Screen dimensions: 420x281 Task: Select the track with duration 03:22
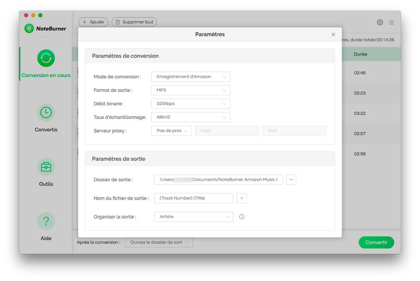tap(360, 113)
